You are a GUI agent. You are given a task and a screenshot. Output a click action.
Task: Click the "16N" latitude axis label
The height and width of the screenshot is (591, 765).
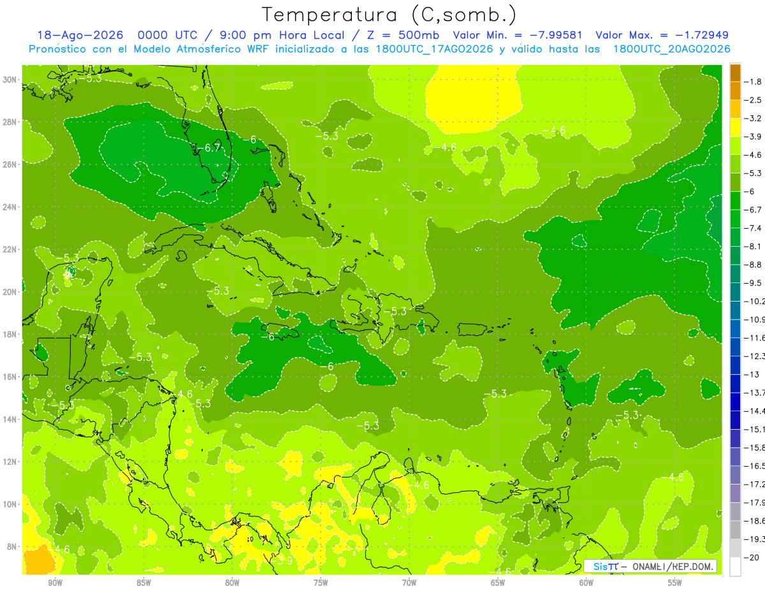tap(10, 376)
